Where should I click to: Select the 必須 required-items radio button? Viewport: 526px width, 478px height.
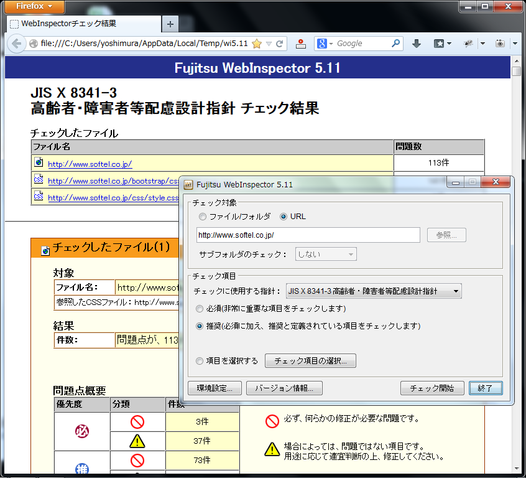[x=200, y=308]
